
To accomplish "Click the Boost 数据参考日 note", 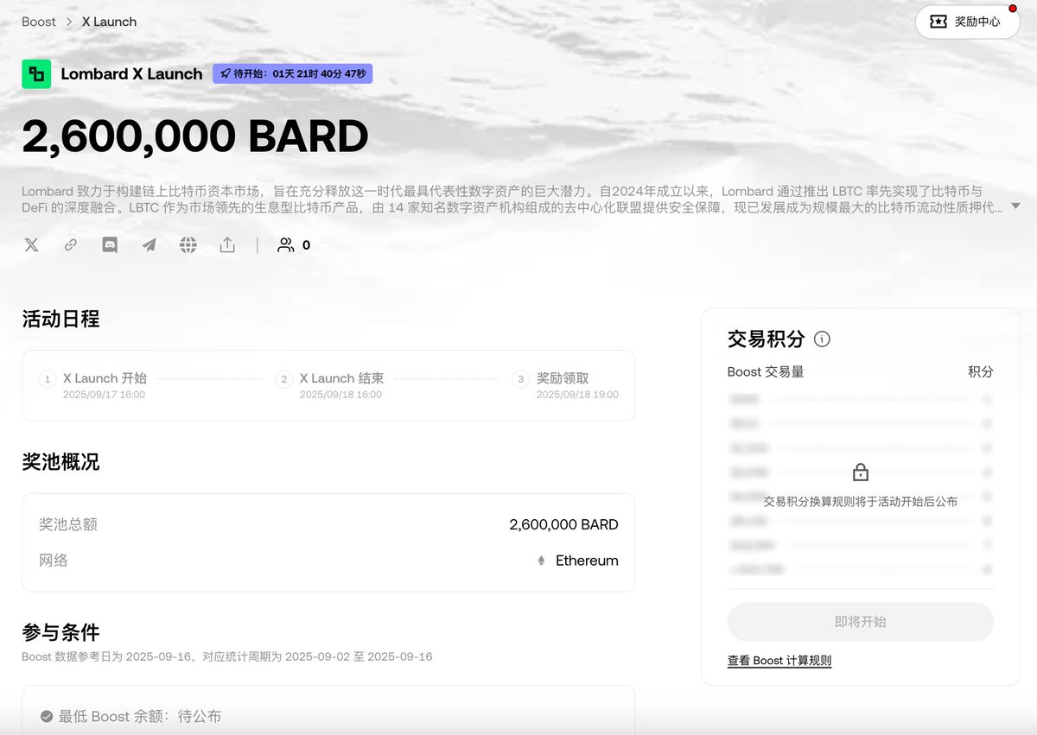I will click(227, 656).
